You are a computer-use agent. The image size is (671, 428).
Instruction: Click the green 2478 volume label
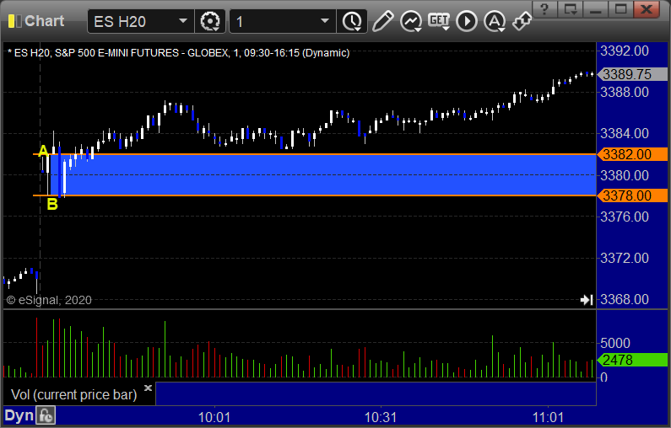coord(632,360)
